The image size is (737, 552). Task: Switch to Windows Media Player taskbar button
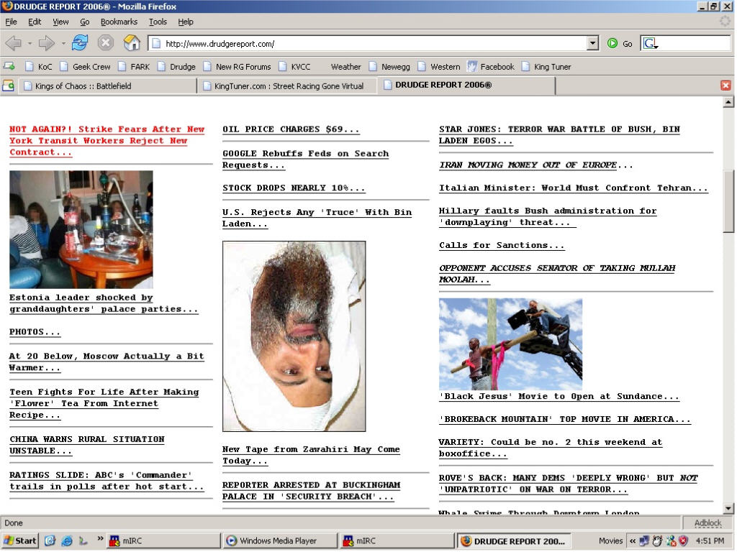(279, 540)
